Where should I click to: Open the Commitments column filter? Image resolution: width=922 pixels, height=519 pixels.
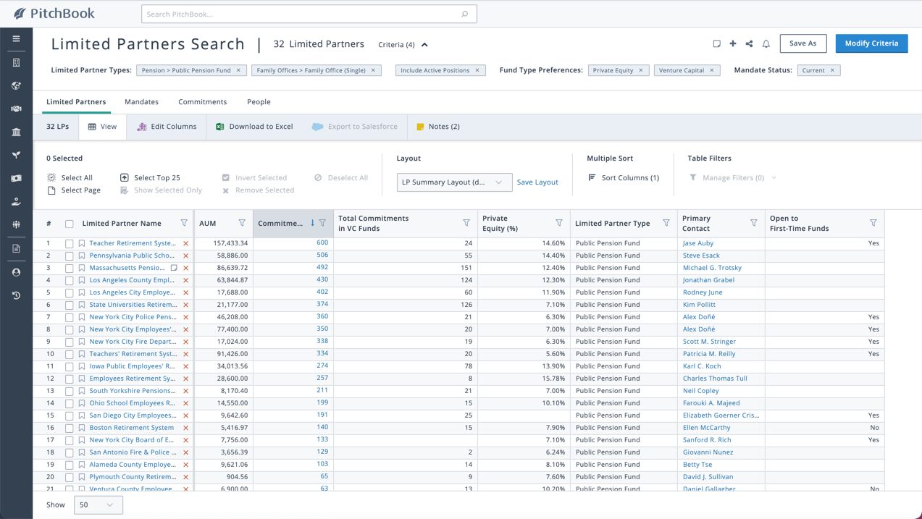point(322,223)
